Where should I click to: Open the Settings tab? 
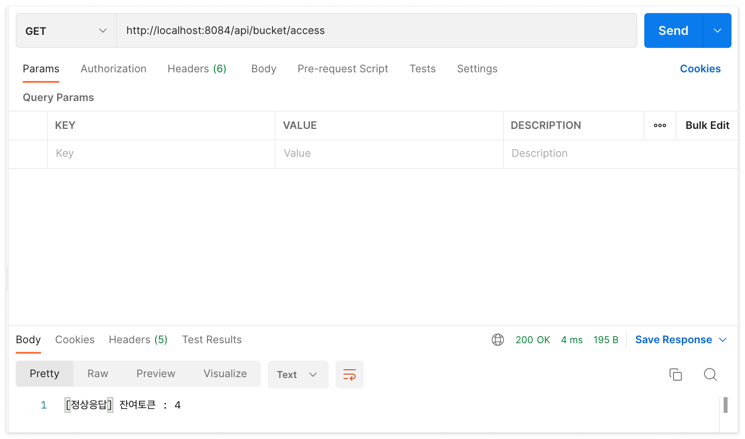477,69
